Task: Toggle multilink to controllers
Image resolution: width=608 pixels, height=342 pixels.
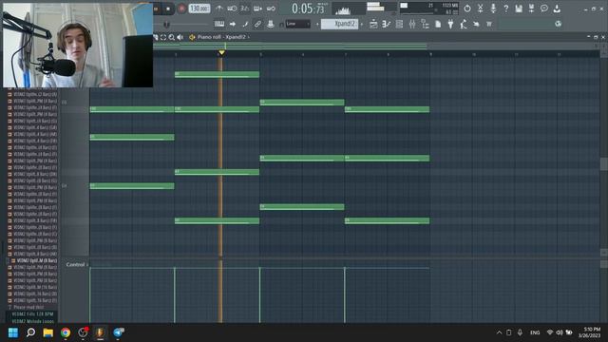Action: pyautogui.click(x=257, y=24)
